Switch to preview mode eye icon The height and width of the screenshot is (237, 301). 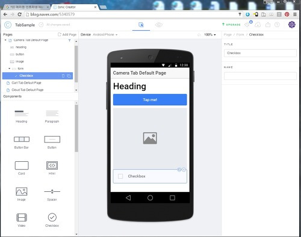[x=159, y=25]
